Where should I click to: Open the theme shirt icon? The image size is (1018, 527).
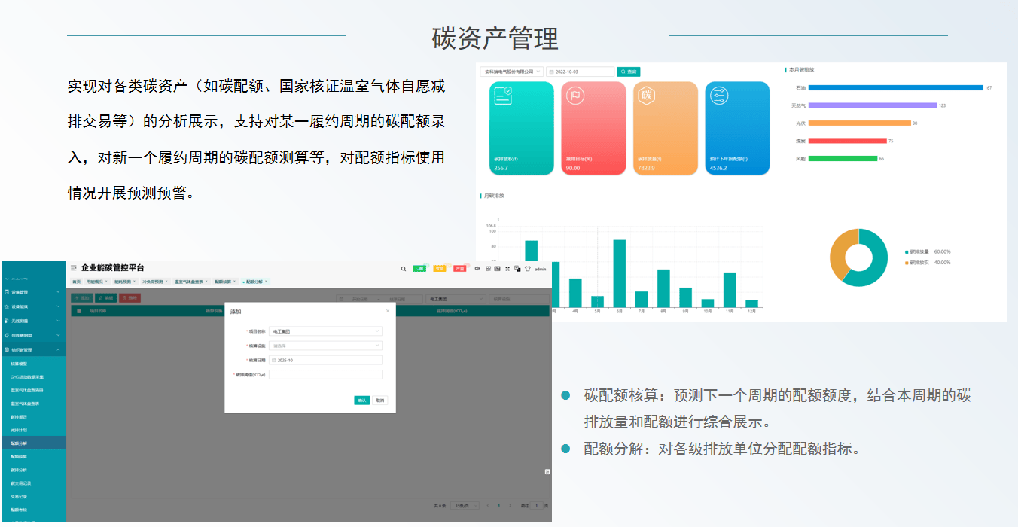point(527,269)
